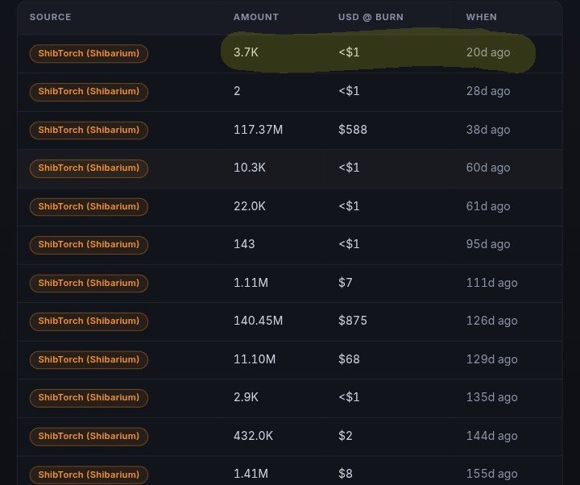This screenshot has width=580, height=485.
Task: Click ShibTorch badge for 140.45M burn
Action: pos(89,321)
